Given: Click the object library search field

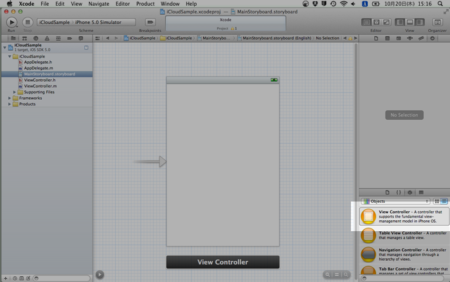Looking at the screenshot, I should tap(402, 278).
